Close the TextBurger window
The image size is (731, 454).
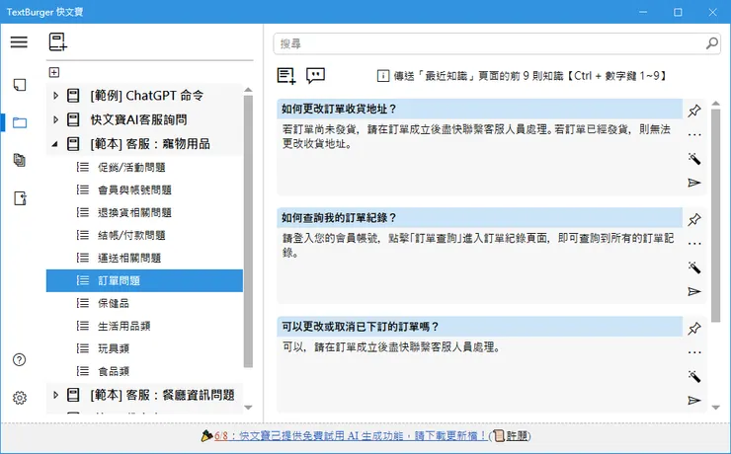pyautogui.click(x=713, y=12)
